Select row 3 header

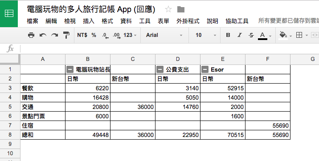pos(10,88)
